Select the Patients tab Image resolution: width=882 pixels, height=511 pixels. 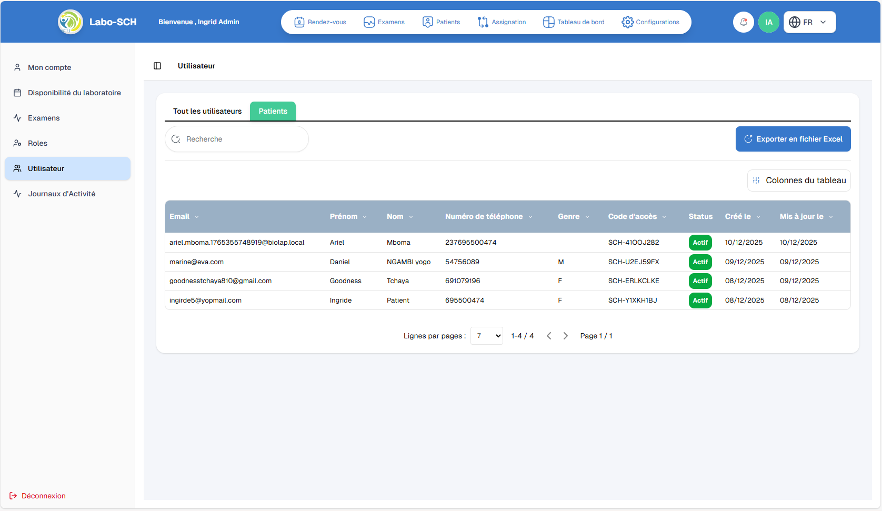(273, 111)
